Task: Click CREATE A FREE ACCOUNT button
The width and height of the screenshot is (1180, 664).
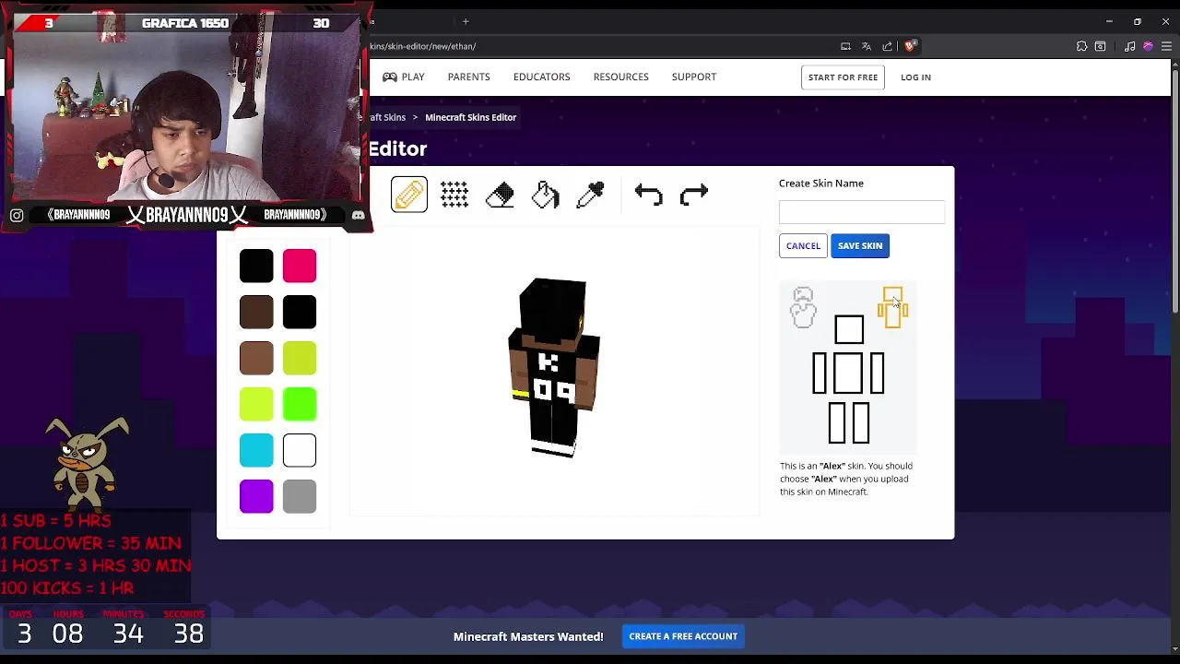Action: [x=683, y=636]
